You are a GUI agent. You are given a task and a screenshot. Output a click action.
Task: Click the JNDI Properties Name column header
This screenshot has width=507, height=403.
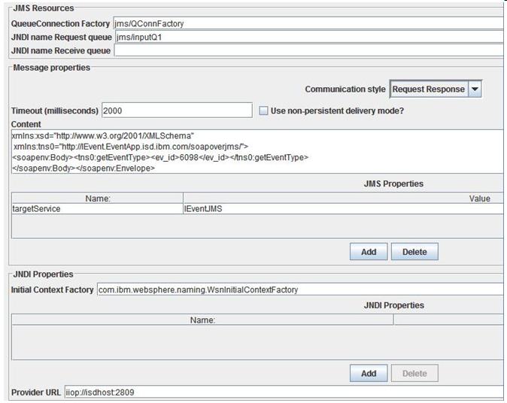(202, 320)
